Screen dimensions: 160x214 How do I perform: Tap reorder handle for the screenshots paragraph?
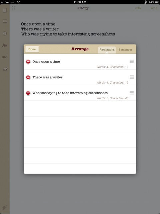click(132, 93)
